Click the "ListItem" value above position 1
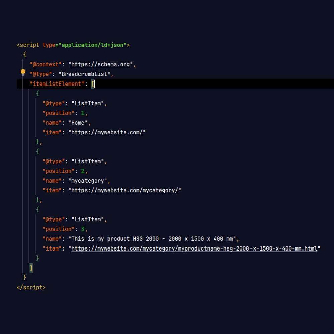The width and height of the screenshot is (334, 334). coord(88,103)
